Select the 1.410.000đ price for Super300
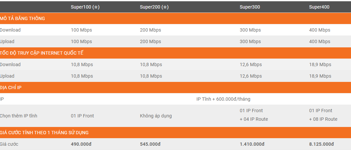The height and width of the screenshot is (150, 351). pos(252,144)
